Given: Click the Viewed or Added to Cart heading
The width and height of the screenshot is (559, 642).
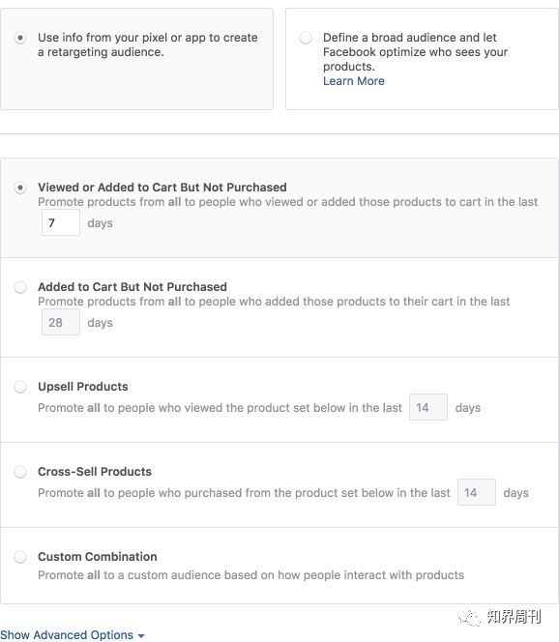Looking at the screenshot, I should coord(162,188).
